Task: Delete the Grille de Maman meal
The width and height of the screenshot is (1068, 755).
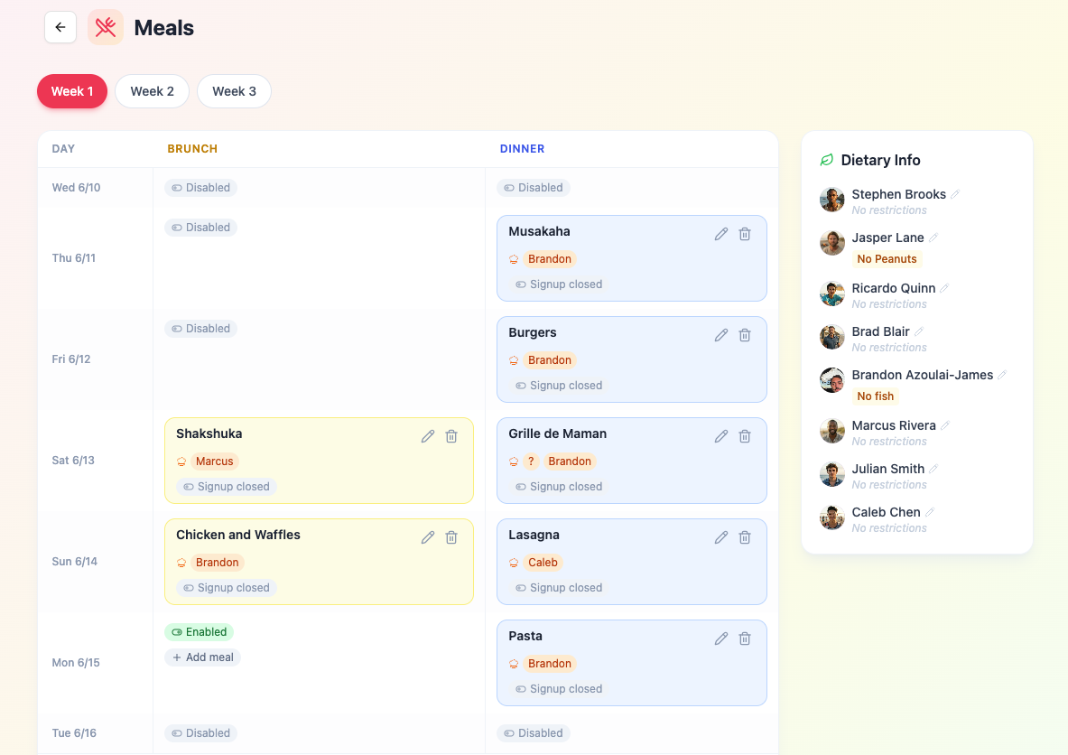Action: (745, 436)
